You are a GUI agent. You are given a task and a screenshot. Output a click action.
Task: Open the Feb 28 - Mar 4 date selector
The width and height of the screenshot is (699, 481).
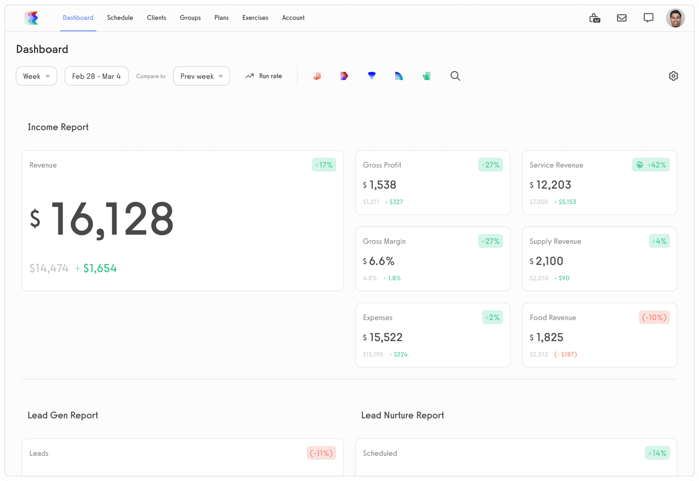click(x=96, y=76)
